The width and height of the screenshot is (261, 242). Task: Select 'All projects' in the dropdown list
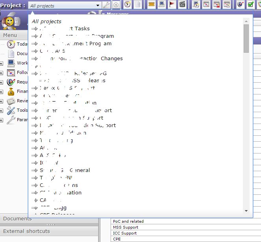pyautogui.click(x=46, y=21)
